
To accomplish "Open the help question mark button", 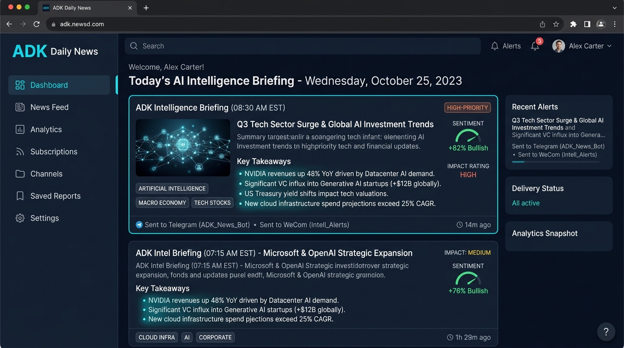I will pyautogui.click(x=606, y=332).
